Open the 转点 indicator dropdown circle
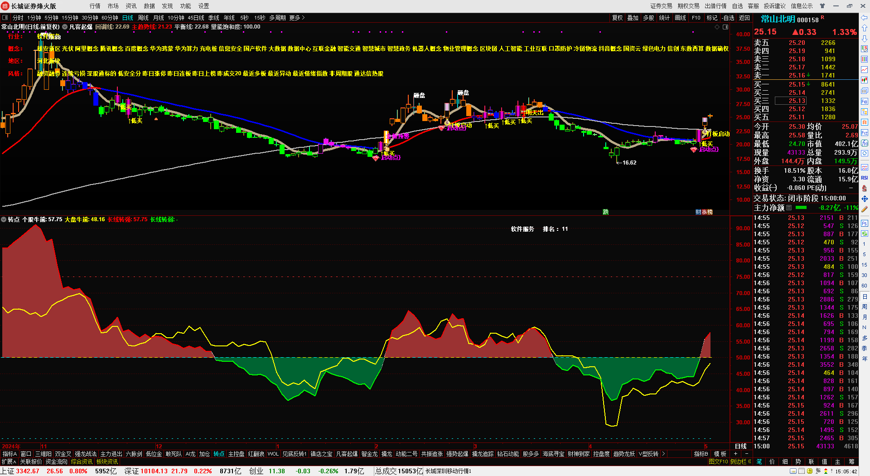 [4, 219]
